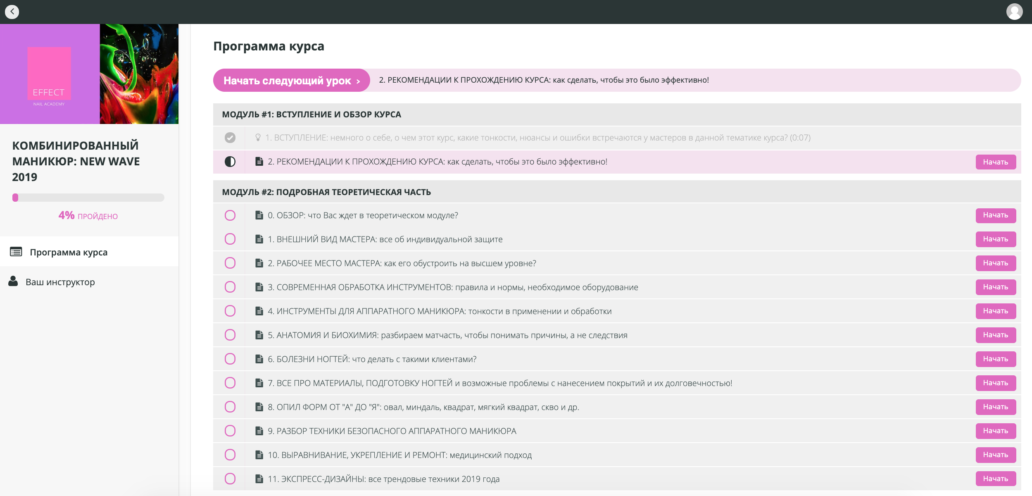Click document icon of АНАТОМИЯ И БИОХИМИЯ

coord(259,335)
